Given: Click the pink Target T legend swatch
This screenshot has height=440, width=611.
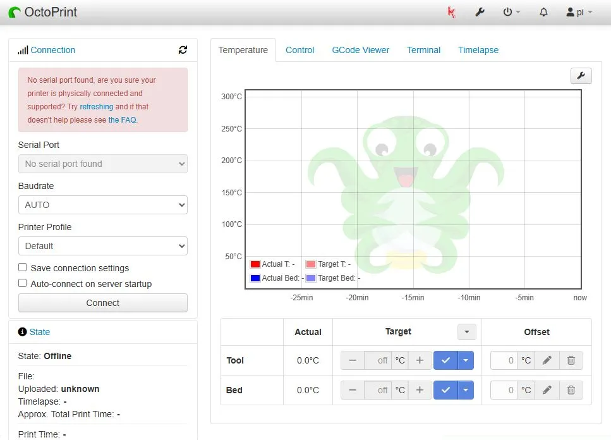Looking at the screenshot, I should click(311, 264).
